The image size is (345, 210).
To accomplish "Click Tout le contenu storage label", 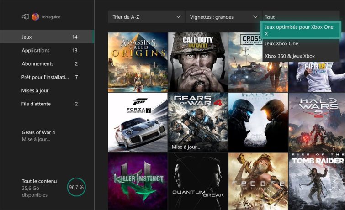I will 39,181.
